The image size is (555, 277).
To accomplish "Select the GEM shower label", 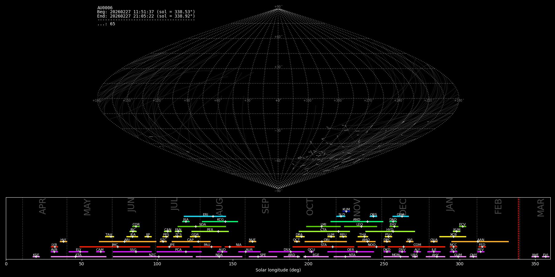I will pyautogui.click(x=401, y=215).
